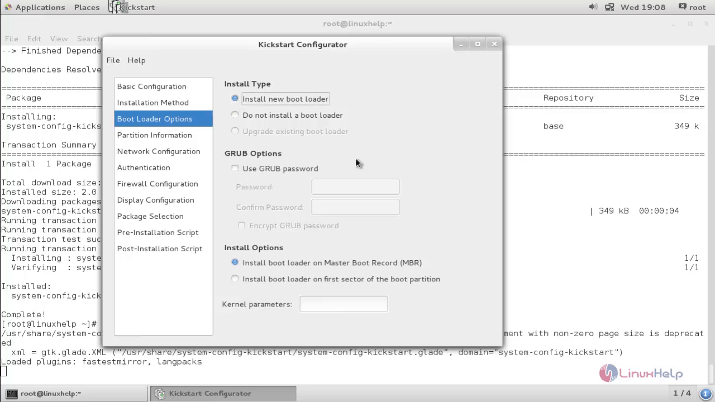715x402 pixels.
Task: Open the Applications menu in top panel
Action: (x=40, y=7)
